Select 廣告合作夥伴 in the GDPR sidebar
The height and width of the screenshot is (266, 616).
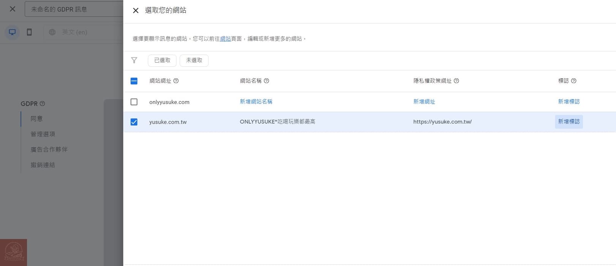49,149
